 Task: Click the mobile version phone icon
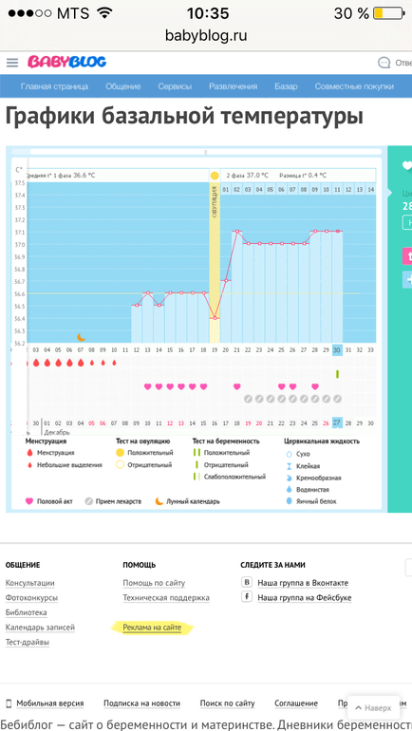click(9, 703)
